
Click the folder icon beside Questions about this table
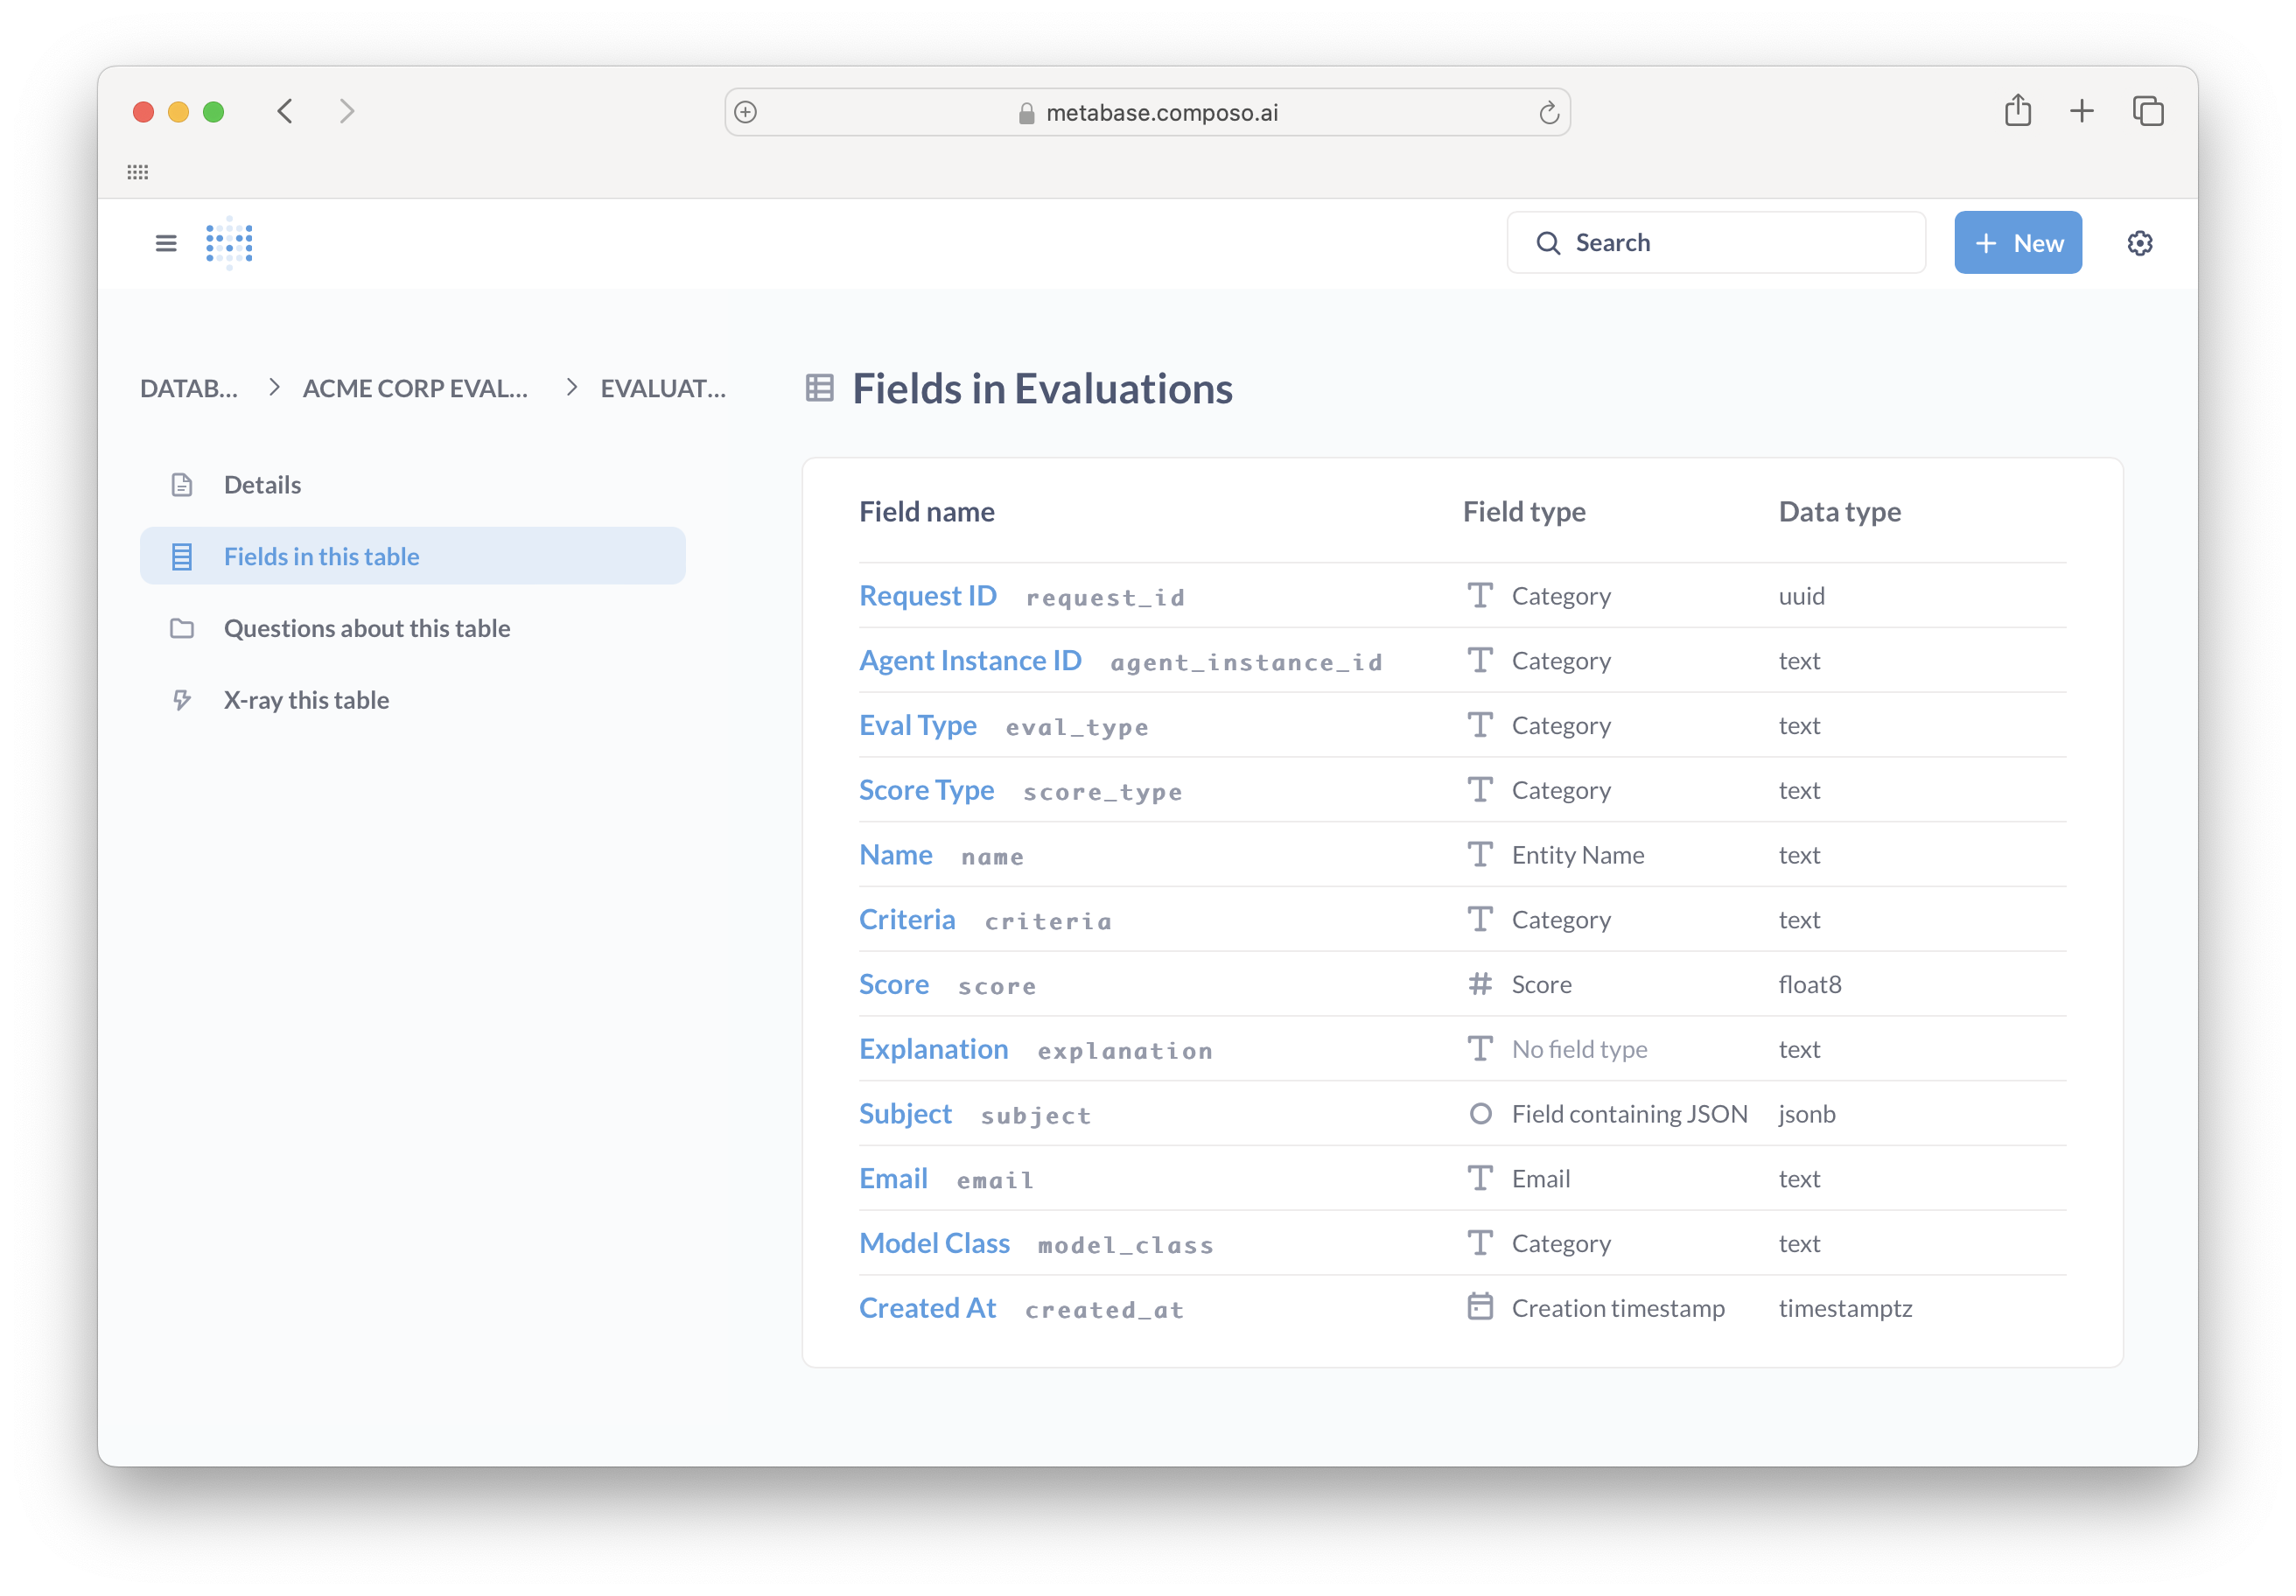182,628
